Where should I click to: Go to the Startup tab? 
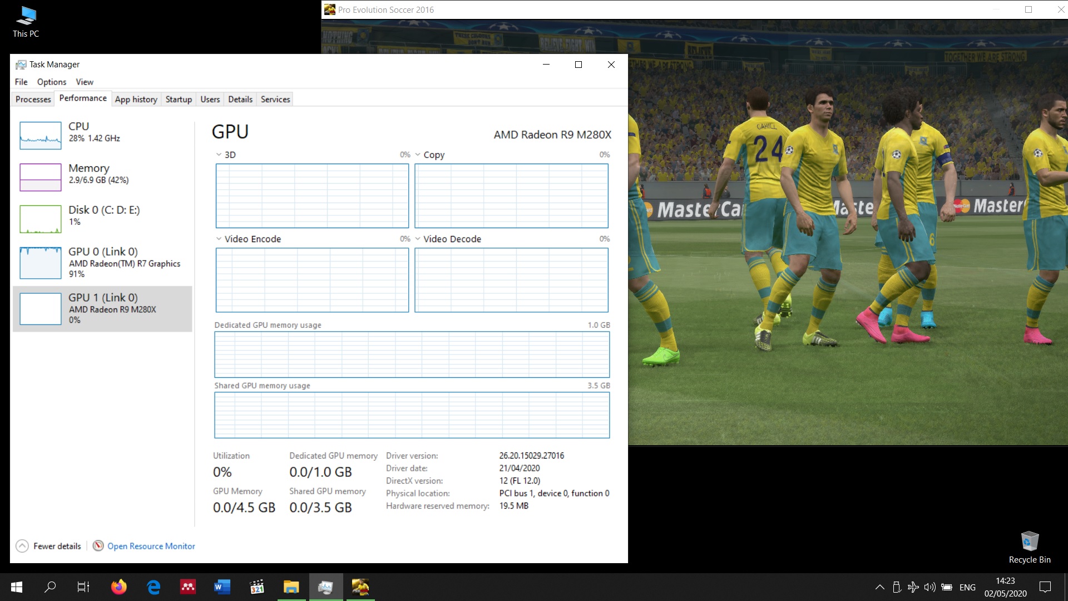179,99
